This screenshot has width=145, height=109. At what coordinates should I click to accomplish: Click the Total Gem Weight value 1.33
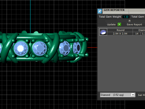[x=126, y=17]
